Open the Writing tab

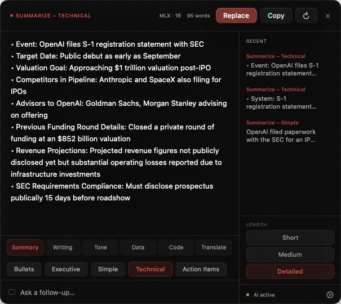(x=63, y=247)
